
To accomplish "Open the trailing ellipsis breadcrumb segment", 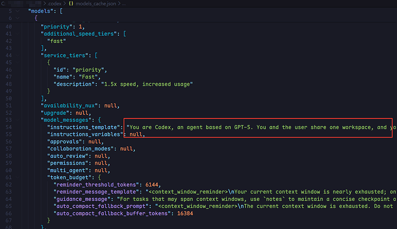I will tap(124, 3).
